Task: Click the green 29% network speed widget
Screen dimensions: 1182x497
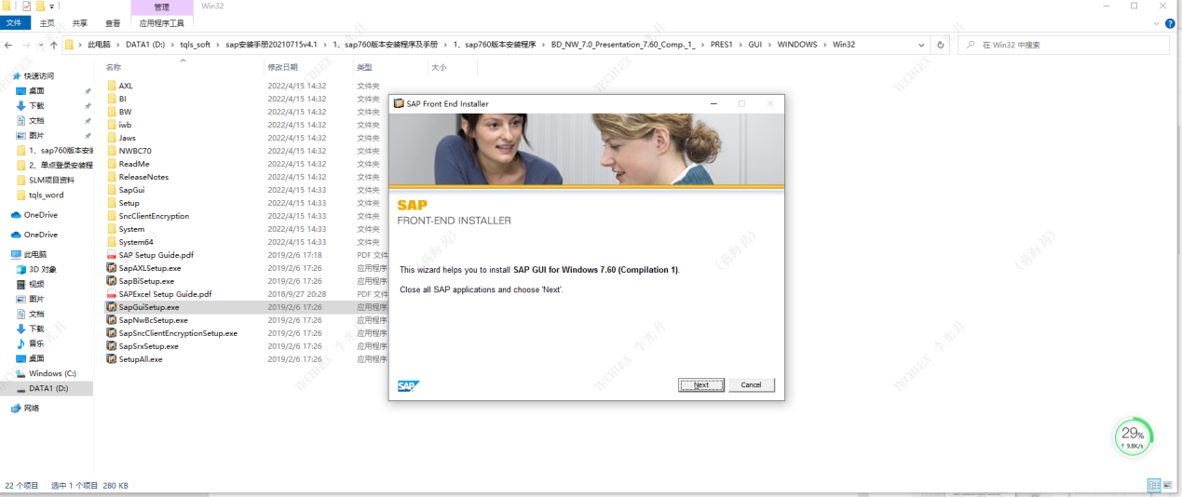Action: [1133, 437]
